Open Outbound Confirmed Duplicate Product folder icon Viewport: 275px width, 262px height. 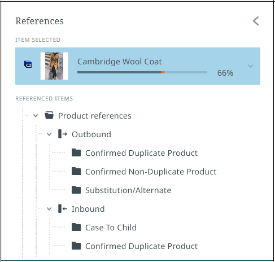tap(76, 152)
